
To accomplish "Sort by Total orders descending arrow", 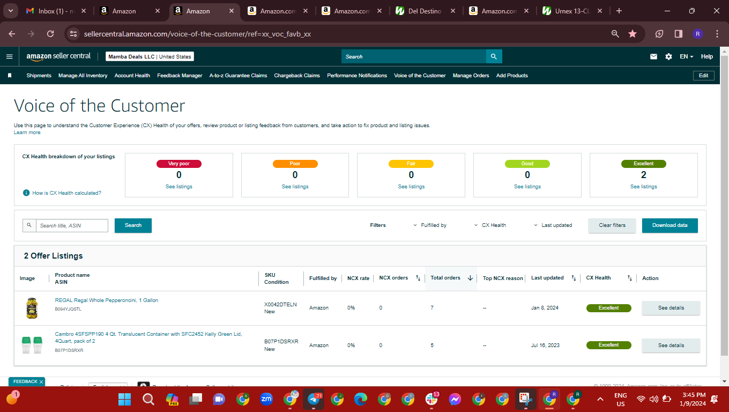I will coord(470,278).
